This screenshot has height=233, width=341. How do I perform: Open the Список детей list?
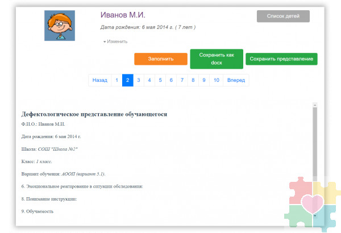(x=283, y=16)
